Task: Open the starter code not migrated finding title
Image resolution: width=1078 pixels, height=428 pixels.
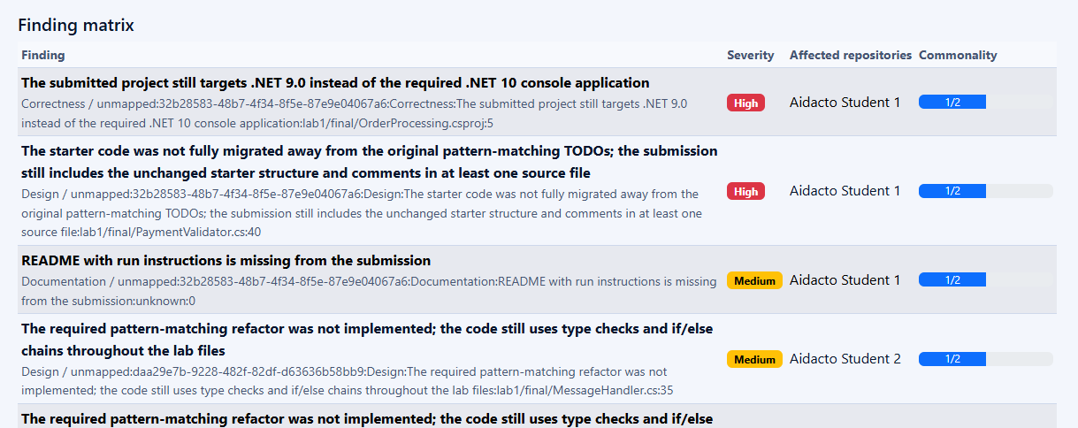Action: point(370,162)
